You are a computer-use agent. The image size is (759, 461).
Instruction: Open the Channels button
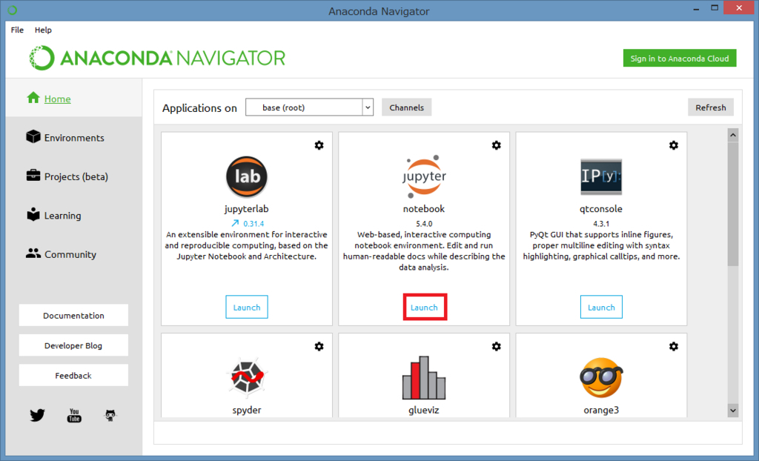tap(407, 107)
